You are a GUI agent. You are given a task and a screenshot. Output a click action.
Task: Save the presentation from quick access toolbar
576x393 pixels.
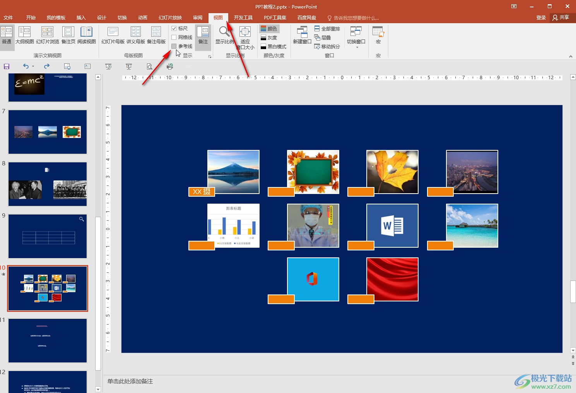tap(6, 66)
